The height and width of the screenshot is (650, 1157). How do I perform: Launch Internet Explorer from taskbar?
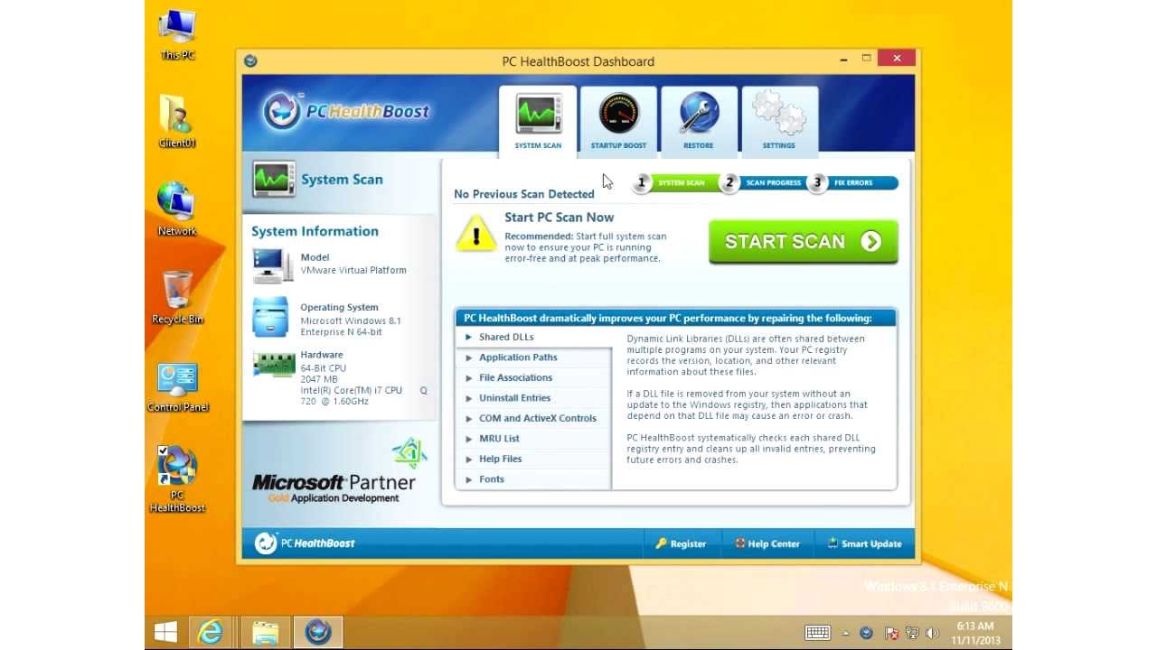tap(211, 632)
